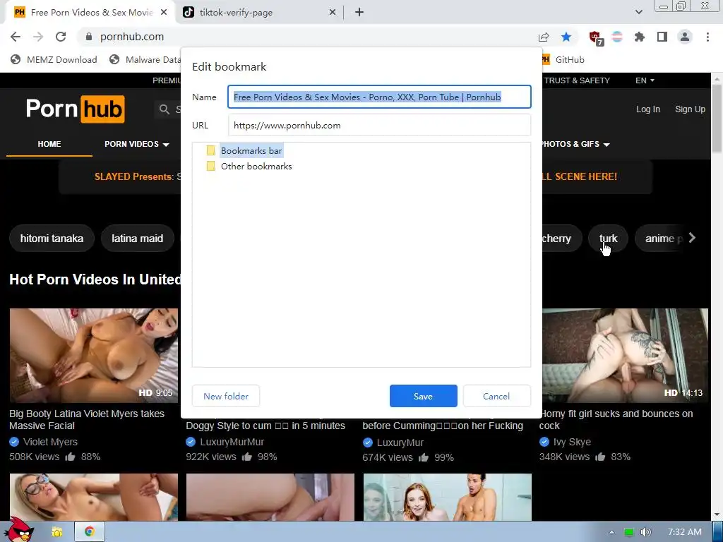The height and width of the screenshot is (542, 723).
Task: Go back to the previous page
Action: tap(16, 37)
